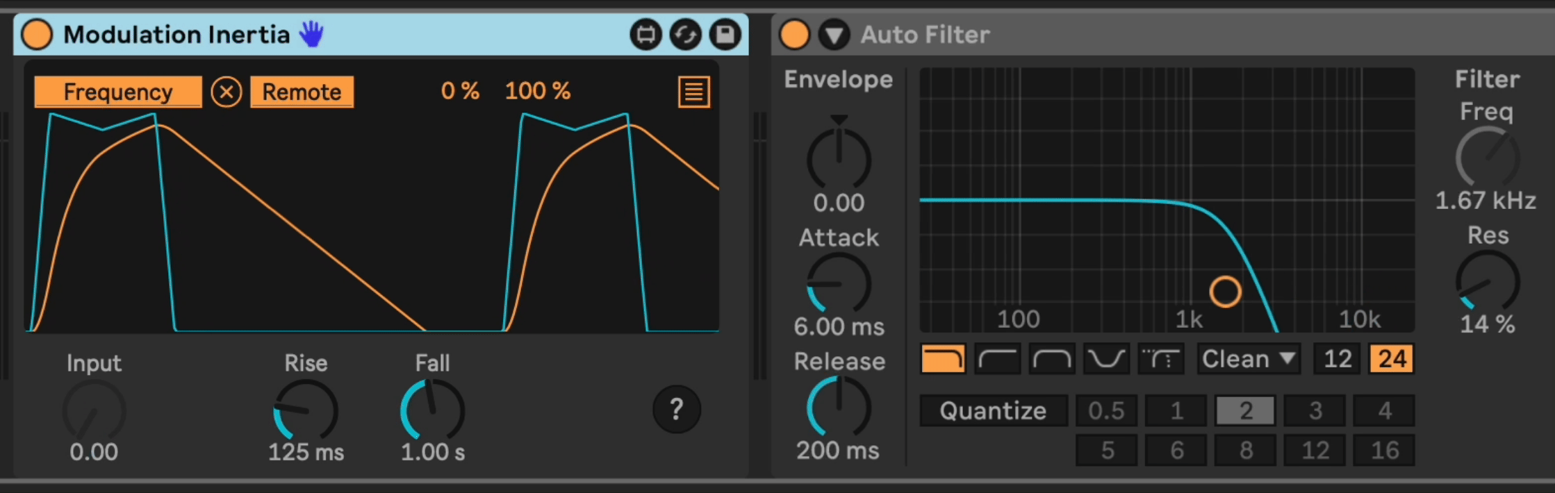Toggle Modulation Inertia device on/off

point(37,35)
